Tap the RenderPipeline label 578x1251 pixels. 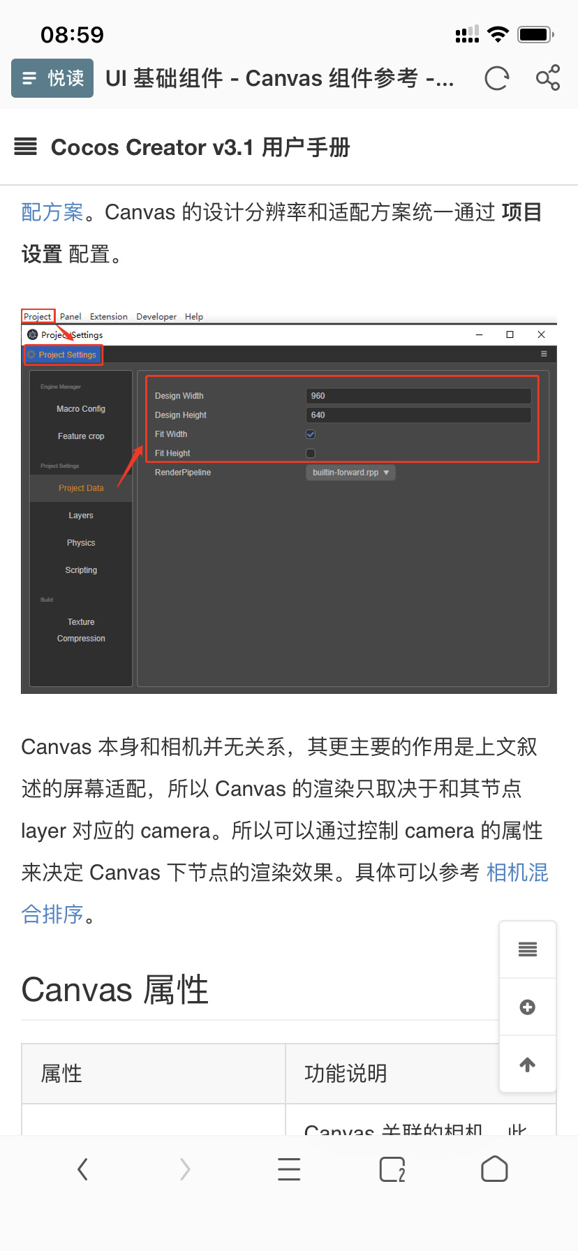(183, 473)
